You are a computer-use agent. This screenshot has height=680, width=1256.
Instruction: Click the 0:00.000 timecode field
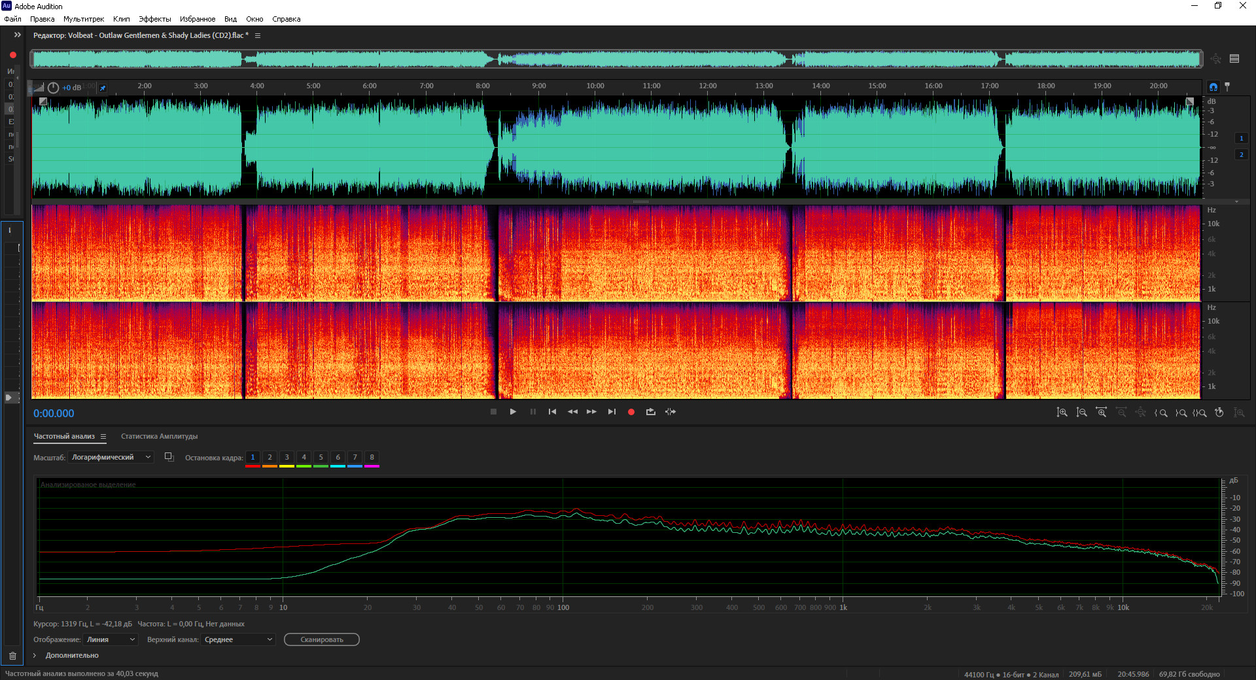coord(54,413)
